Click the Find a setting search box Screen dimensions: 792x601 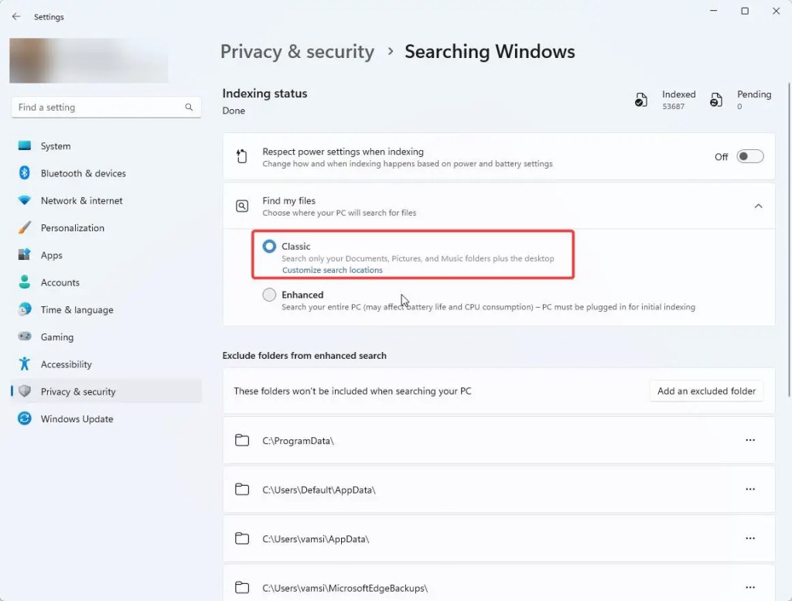pyautogui.click(x=106, y=107)
